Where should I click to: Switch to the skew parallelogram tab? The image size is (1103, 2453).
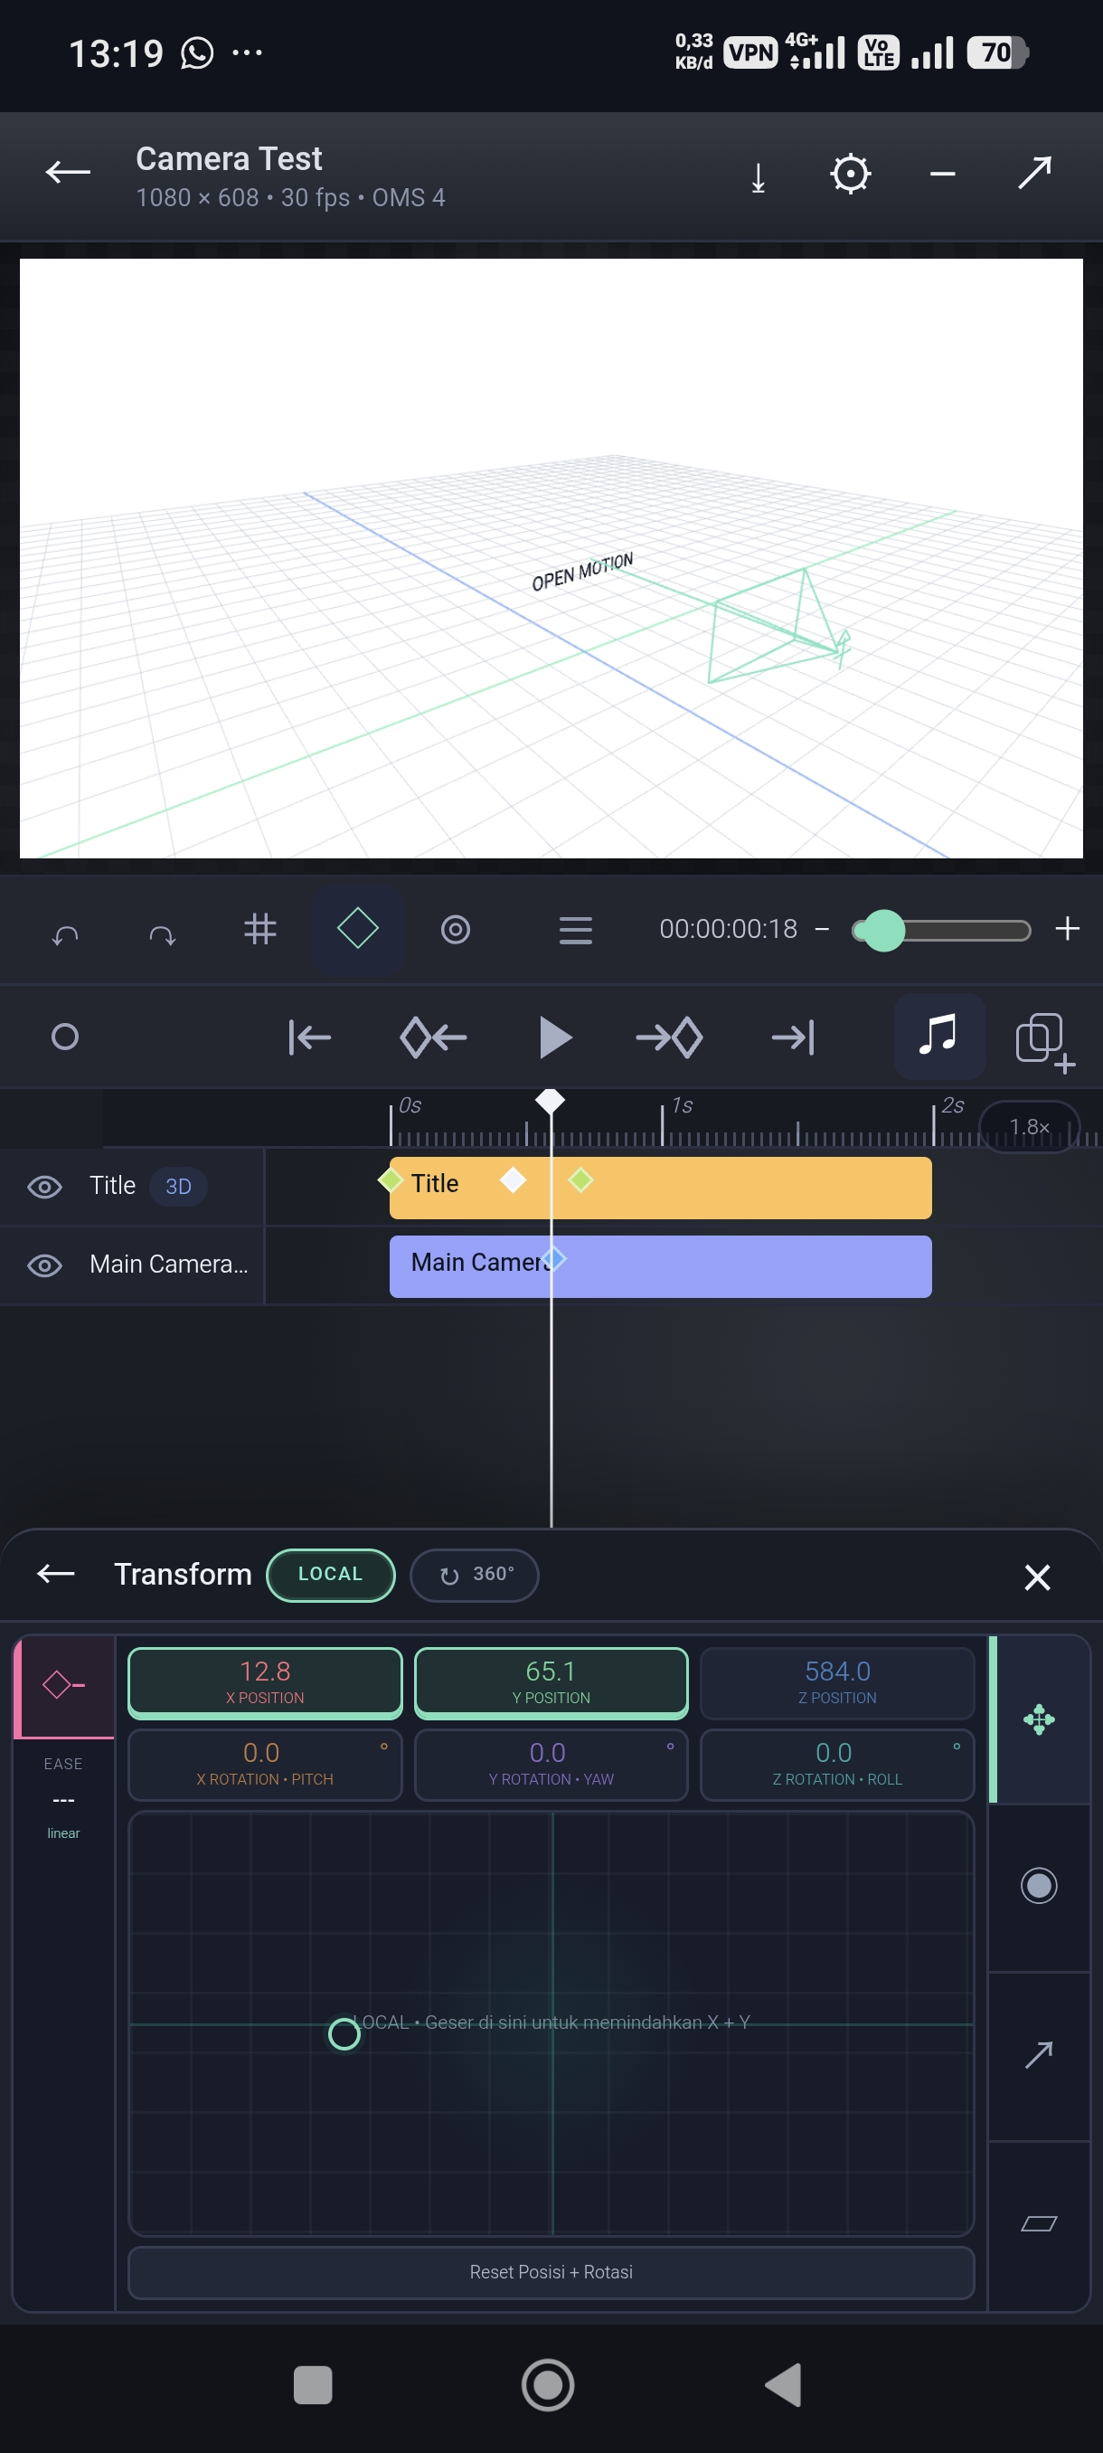coord(1039,2223)
